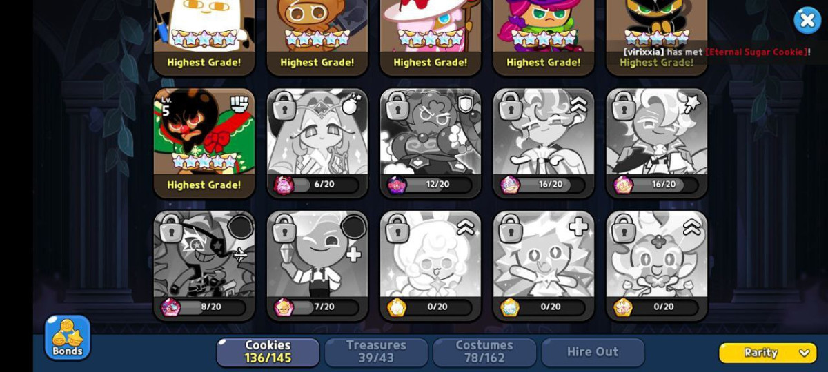The width and height of the screenshot is (828, 372).
Task: Click the 12/20 soulstone progress bar
Action: pos(439,185)
